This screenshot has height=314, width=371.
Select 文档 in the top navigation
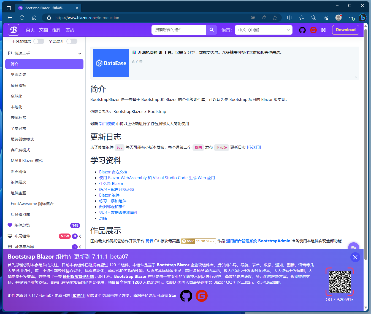(x=43, y=30)
